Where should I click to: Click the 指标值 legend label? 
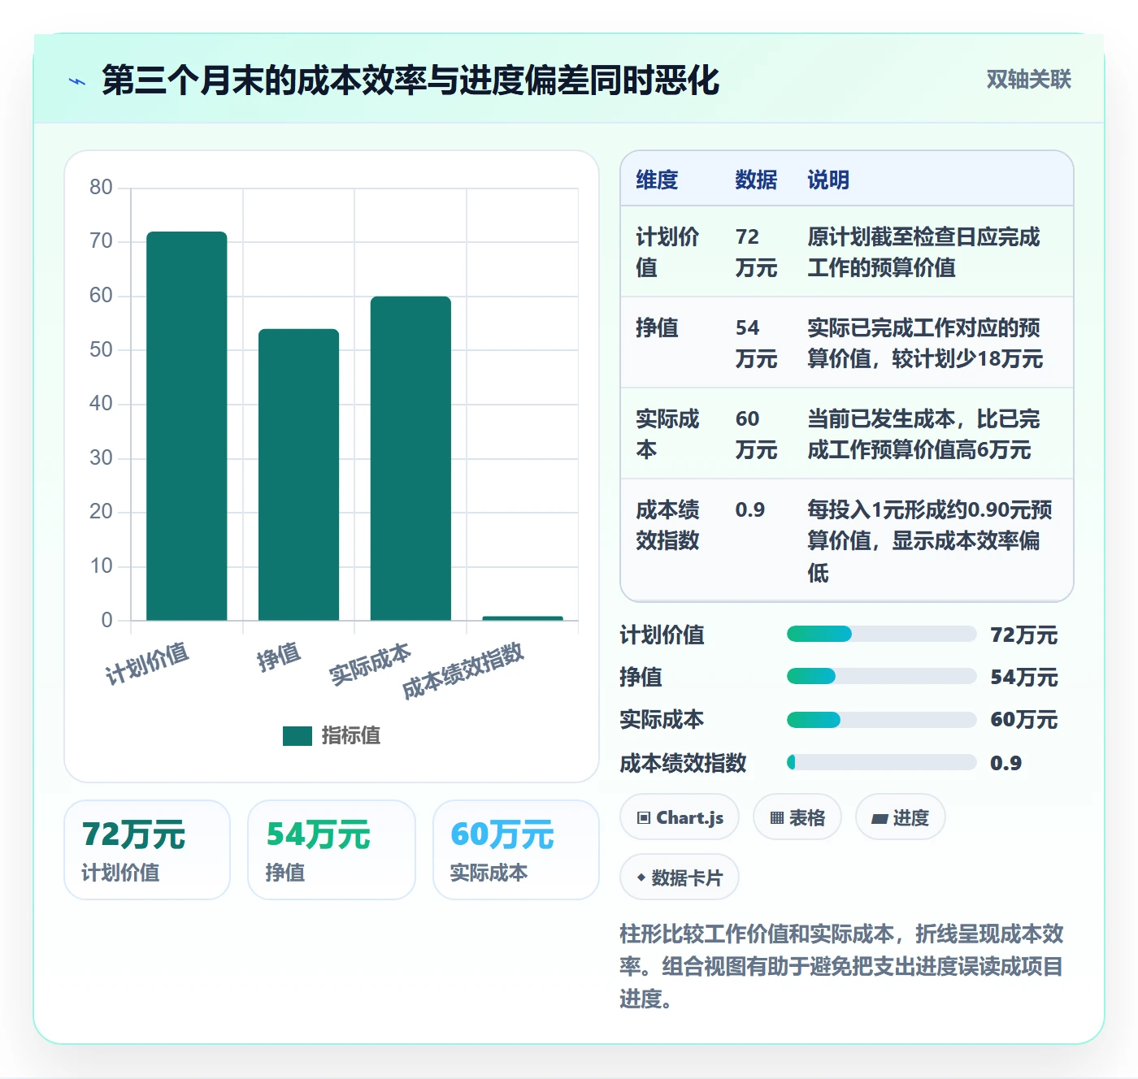(351, 735)
